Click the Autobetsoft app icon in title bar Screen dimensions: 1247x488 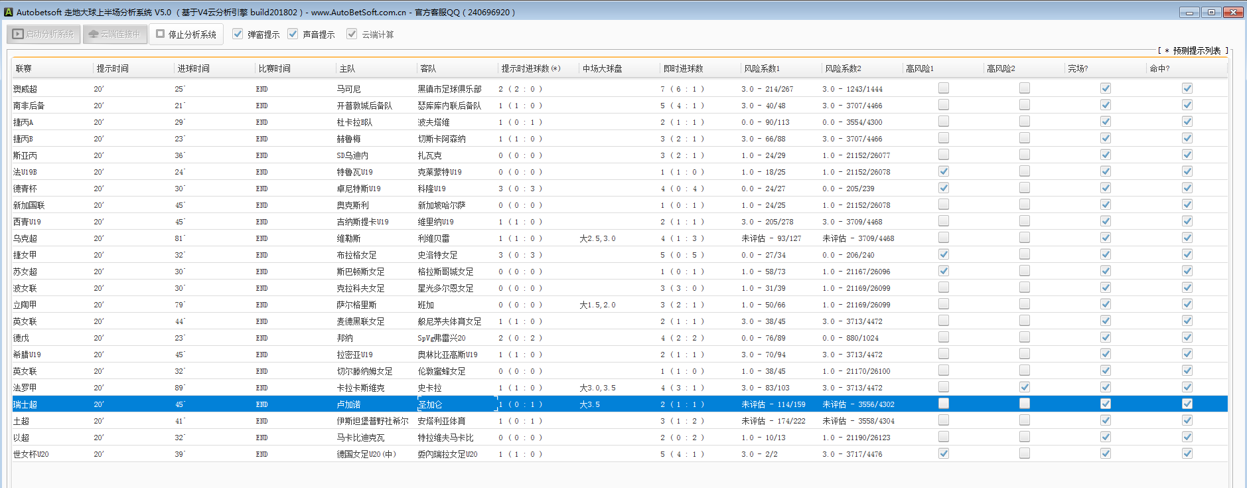coord(9,12)
